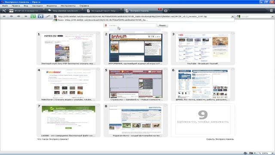Close the Экспресс-панель tab with the red X
Screen dimensions: 275x155
click(160, 9)
